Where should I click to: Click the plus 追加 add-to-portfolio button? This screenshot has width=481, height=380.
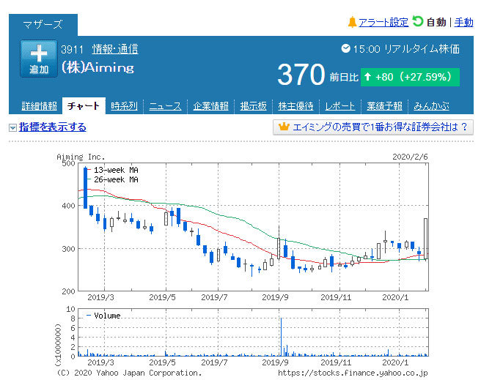pyautogui.click(x=39, y=59)
